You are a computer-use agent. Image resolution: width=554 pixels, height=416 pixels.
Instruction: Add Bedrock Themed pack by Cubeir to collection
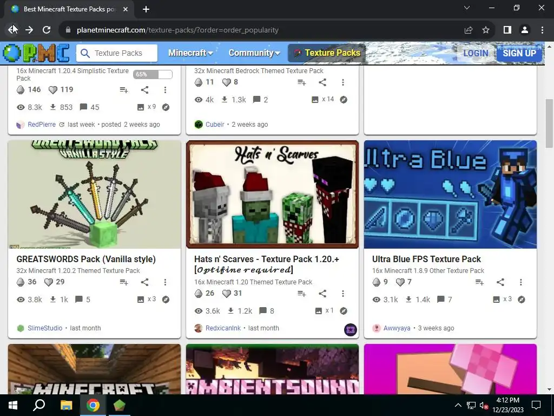[x=301, y=82]
